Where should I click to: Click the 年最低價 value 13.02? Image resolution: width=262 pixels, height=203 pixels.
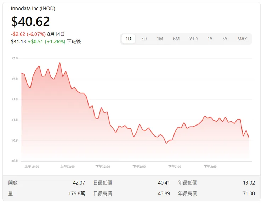[249, 183]
